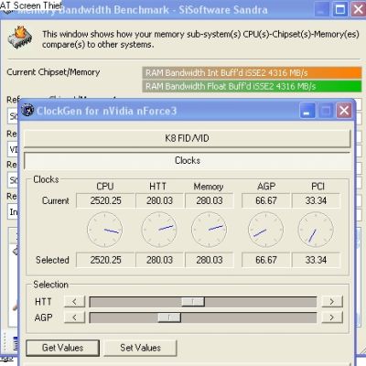Click the AGP clock gauge dial
The image size is (366, 366).
265,230
